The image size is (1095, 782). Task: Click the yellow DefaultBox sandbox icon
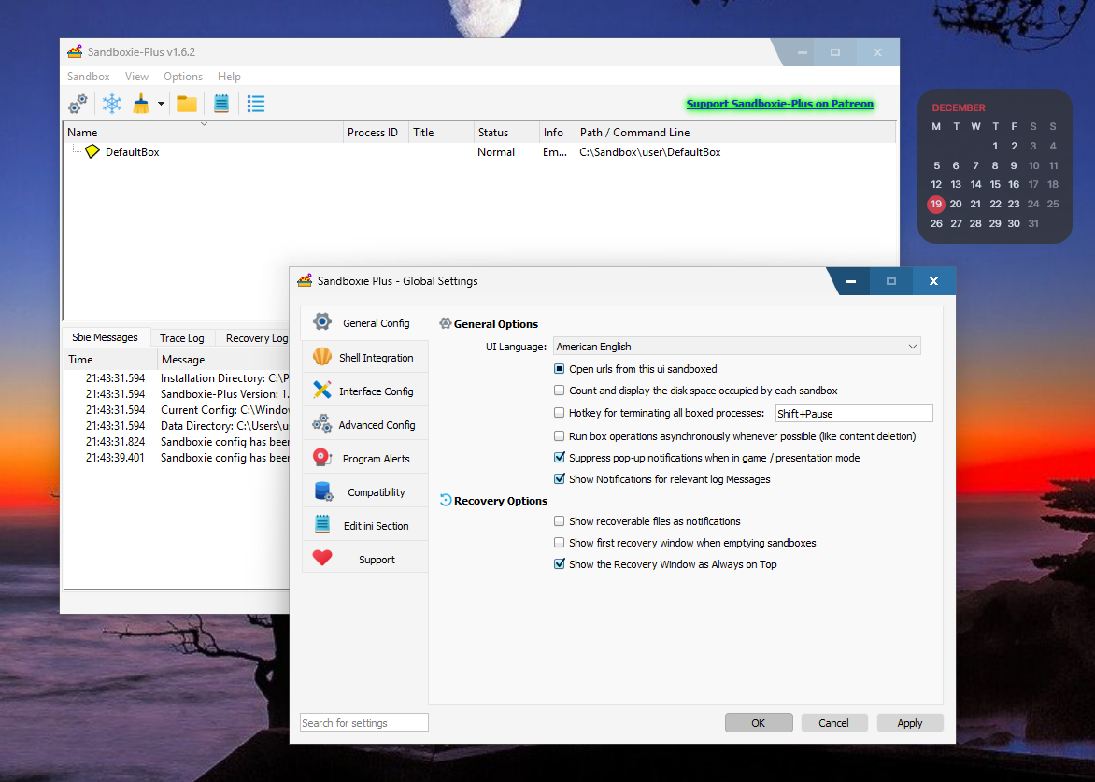pyautogui.click(x=92, y=151)
